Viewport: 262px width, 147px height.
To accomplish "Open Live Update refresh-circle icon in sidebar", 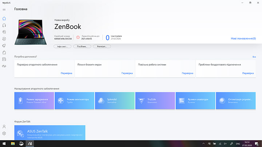I will (4, 39).
